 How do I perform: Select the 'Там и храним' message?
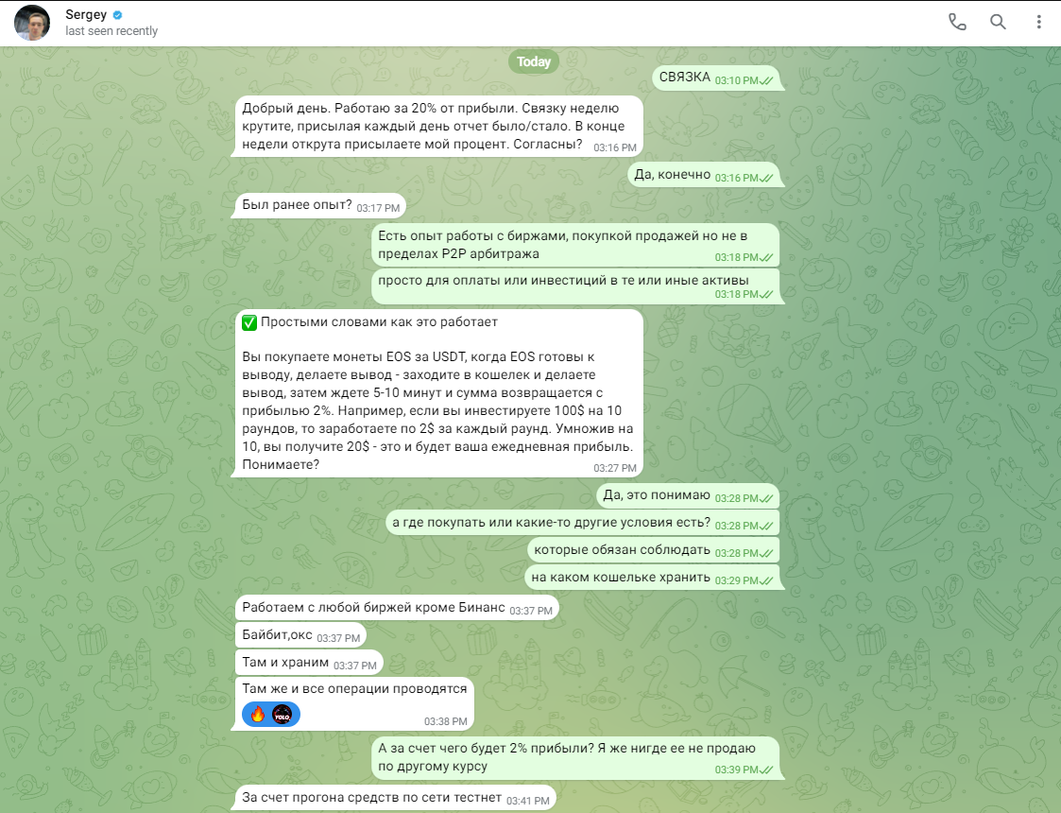pos(308,663)
